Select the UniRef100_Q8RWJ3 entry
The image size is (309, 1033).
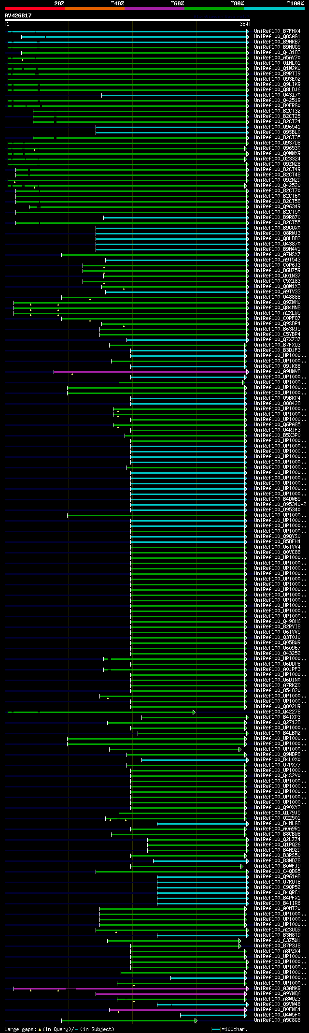[277, 233]
